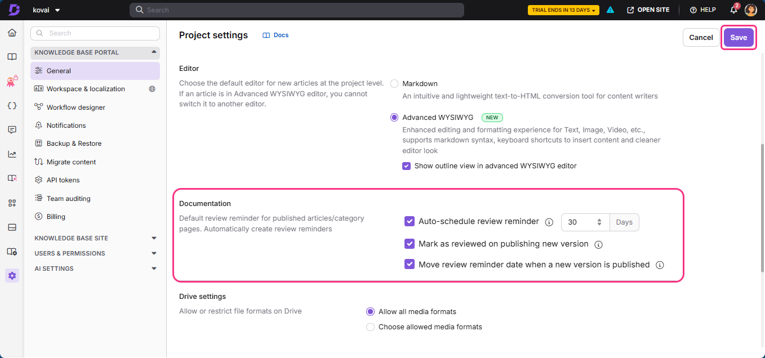This screenshot has height=358, width=765.
Task: Select the Markdown editor radio button
Action: pyautogui.click(x=394, y=83)
